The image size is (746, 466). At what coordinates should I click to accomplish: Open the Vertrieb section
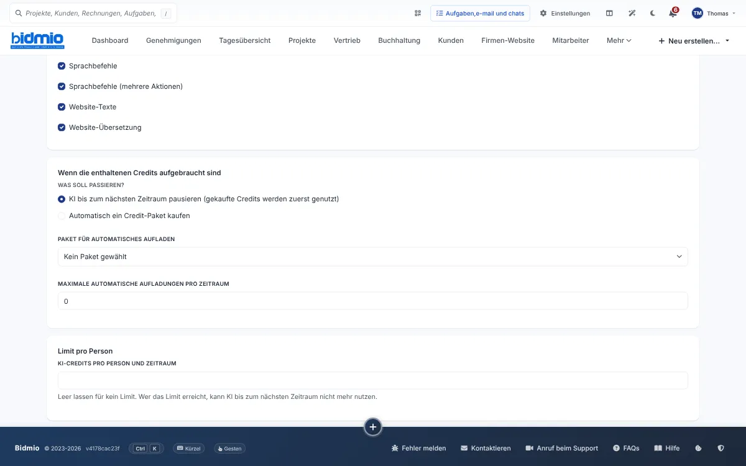point(347,40)
